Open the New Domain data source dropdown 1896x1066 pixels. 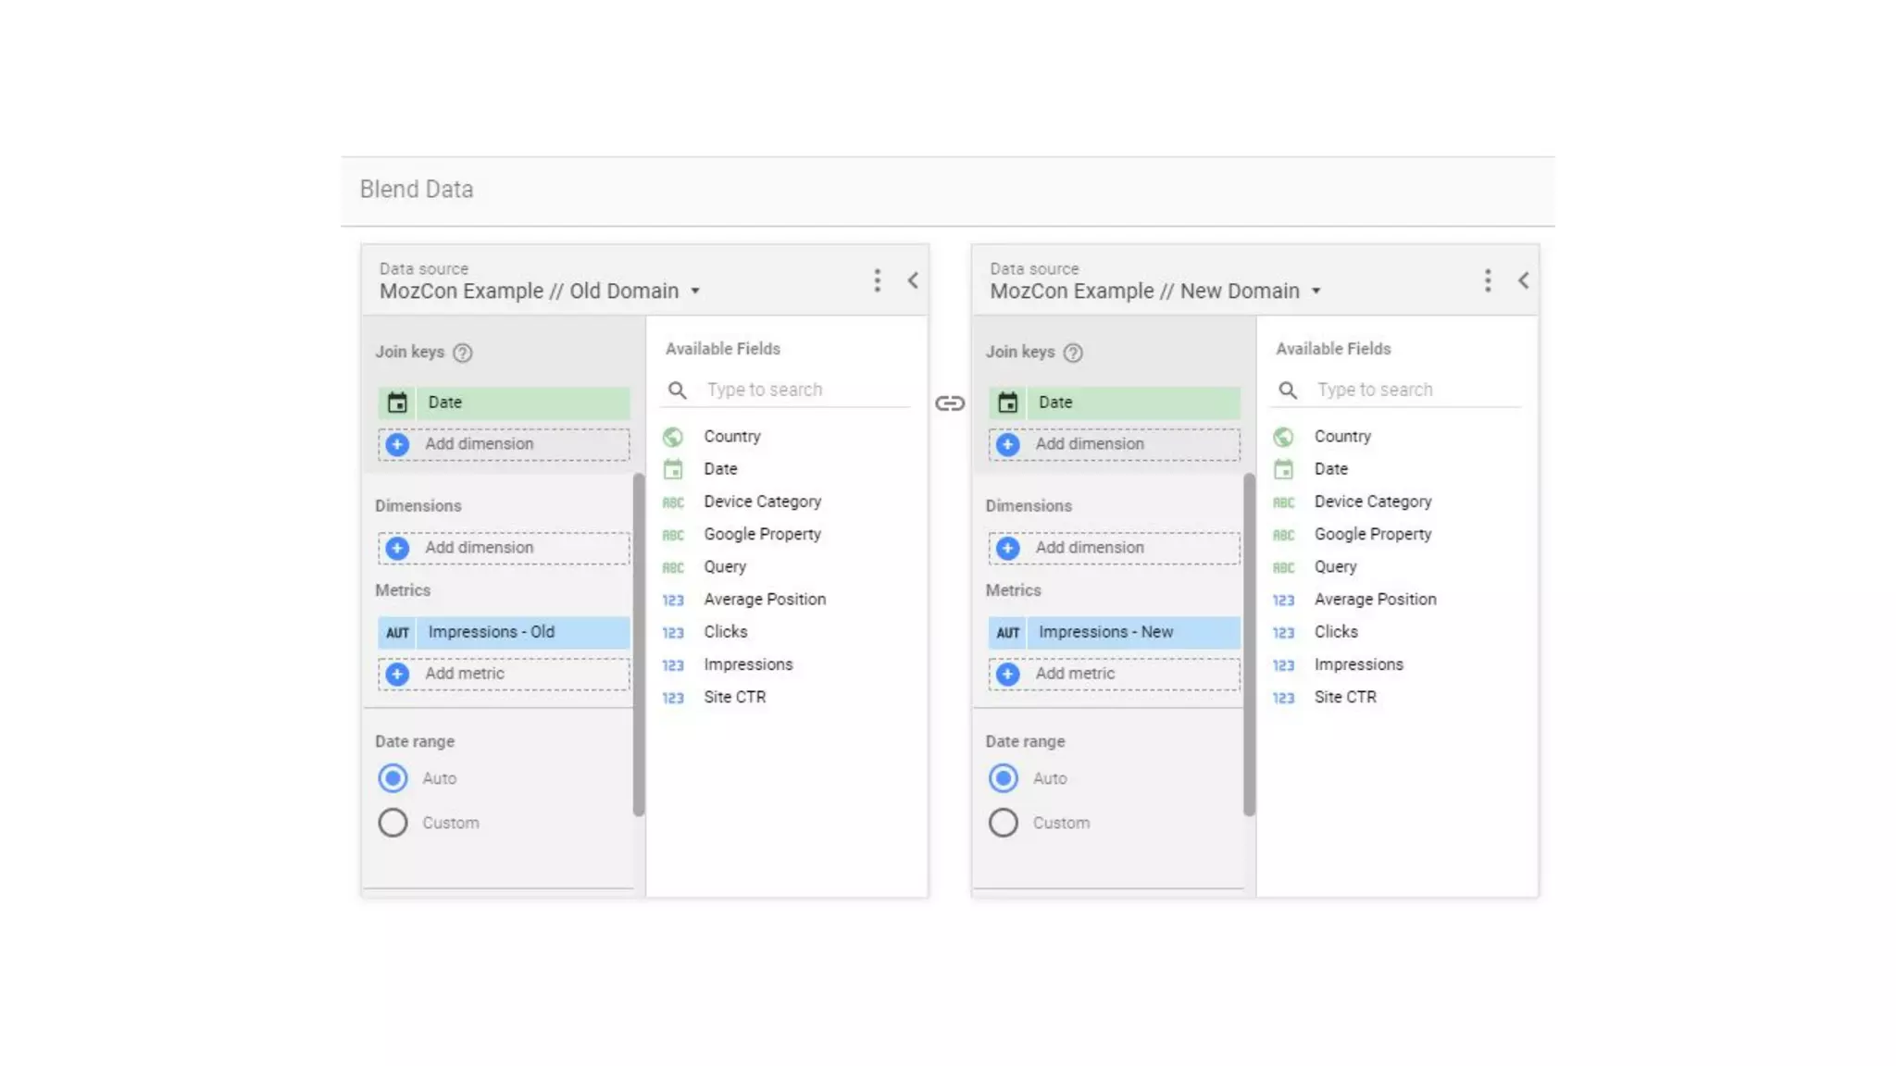(x=1316, y=291)
